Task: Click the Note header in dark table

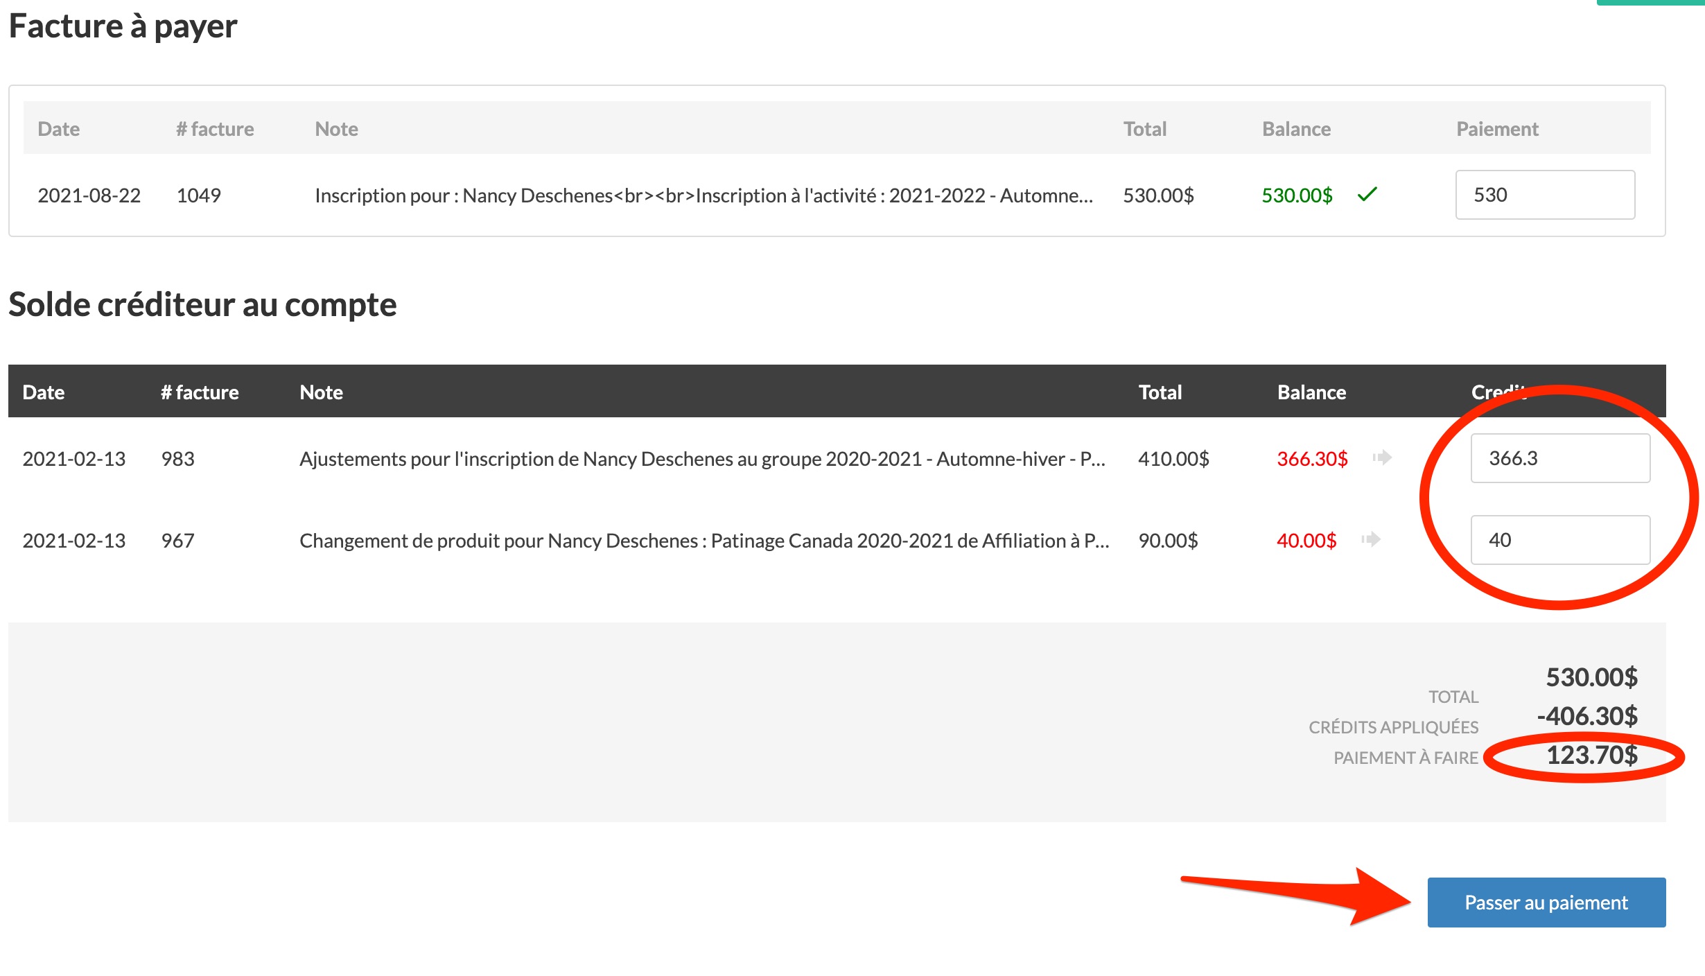Action: 321,392
